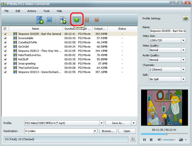Open the Tools menu
Screen dimensions: 192x146
(46, 11)
